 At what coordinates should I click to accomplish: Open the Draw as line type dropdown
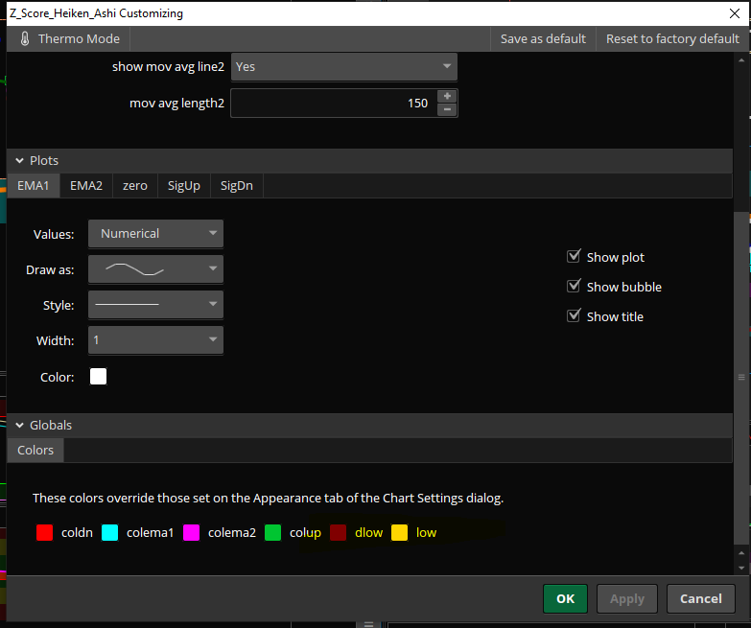155,269
